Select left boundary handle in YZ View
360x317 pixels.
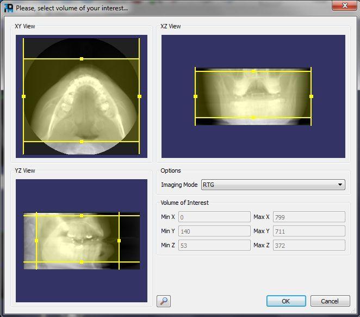[x=36, y=240]
